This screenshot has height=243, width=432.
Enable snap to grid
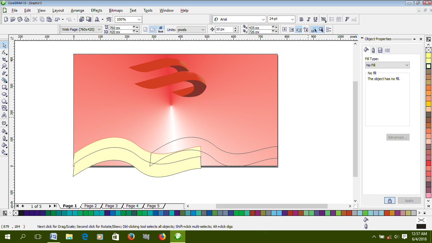(x=284, y=29)
